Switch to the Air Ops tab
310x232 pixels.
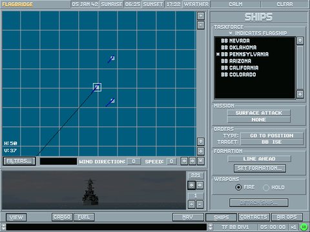coord(287,217)
